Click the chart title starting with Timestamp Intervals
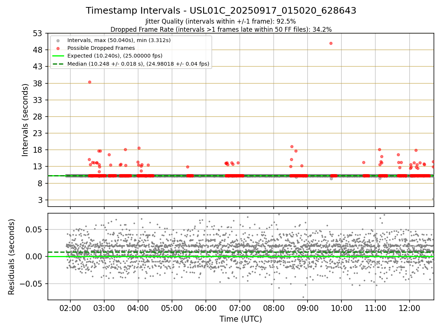Image resolution: width=442 pixels, height=332 pixels. 221,11
